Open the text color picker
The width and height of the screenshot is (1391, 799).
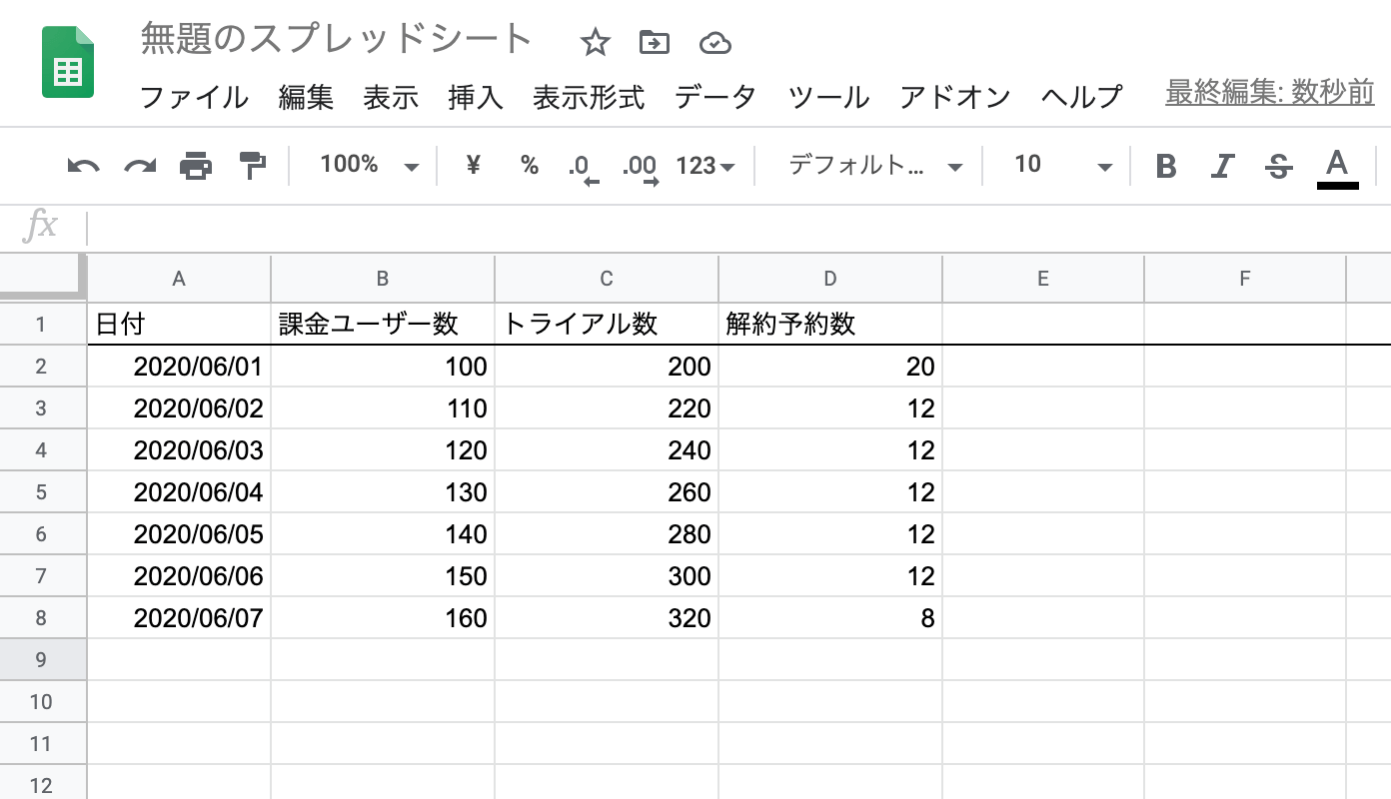tap(1336, 166)
